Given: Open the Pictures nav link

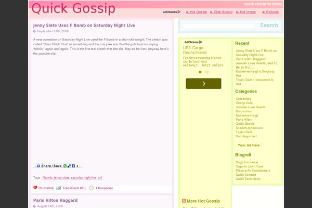Looking at the screenshot, I should [270, 12].
